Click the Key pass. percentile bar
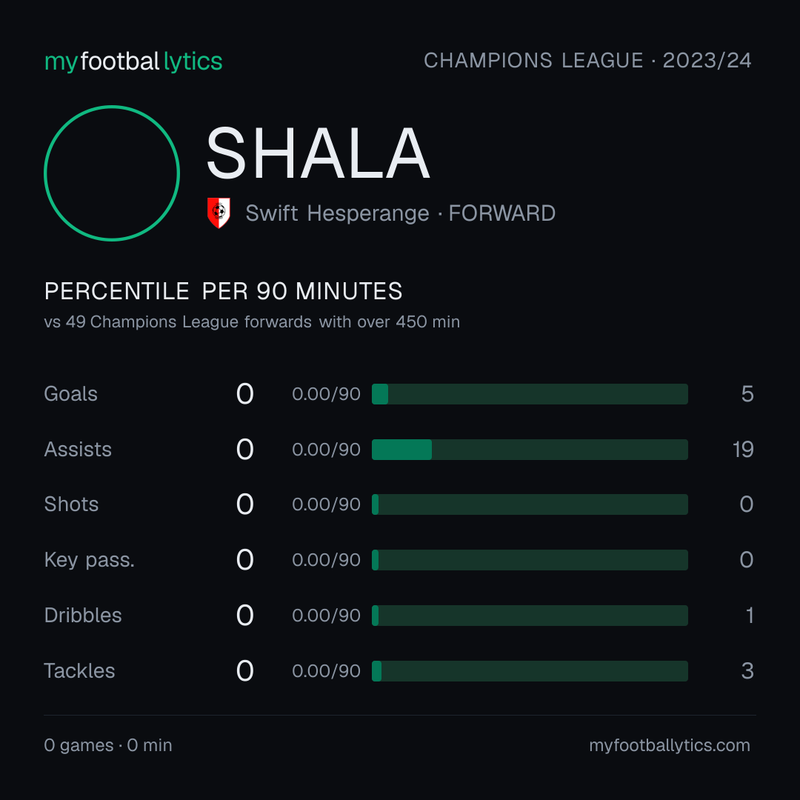Screen dimensions: 800x800 pyautogui.click(x=530, y=560)
